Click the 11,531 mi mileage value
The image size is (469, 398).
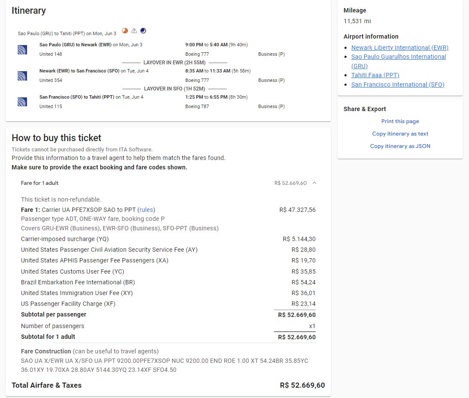tap(357, 21)
